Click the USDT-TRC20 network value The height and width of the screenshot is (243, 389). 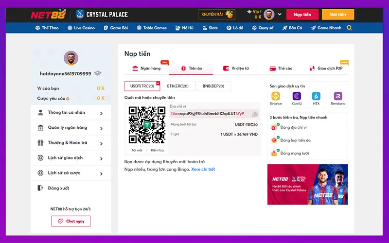pyautogui.click(x=247, y=124)
